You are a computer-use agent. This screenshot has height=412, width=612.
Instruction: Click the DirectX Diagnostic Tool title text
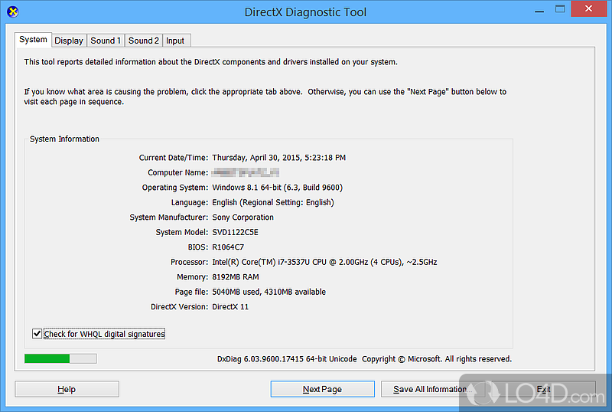click(305, 12)
